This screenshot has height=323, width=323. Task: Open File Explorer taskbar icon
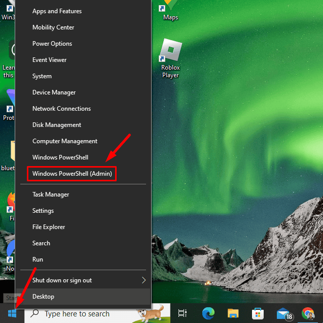233,313
